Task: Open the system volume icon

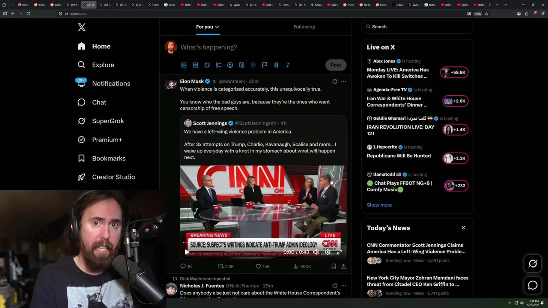Action: [x=521, y=303]
